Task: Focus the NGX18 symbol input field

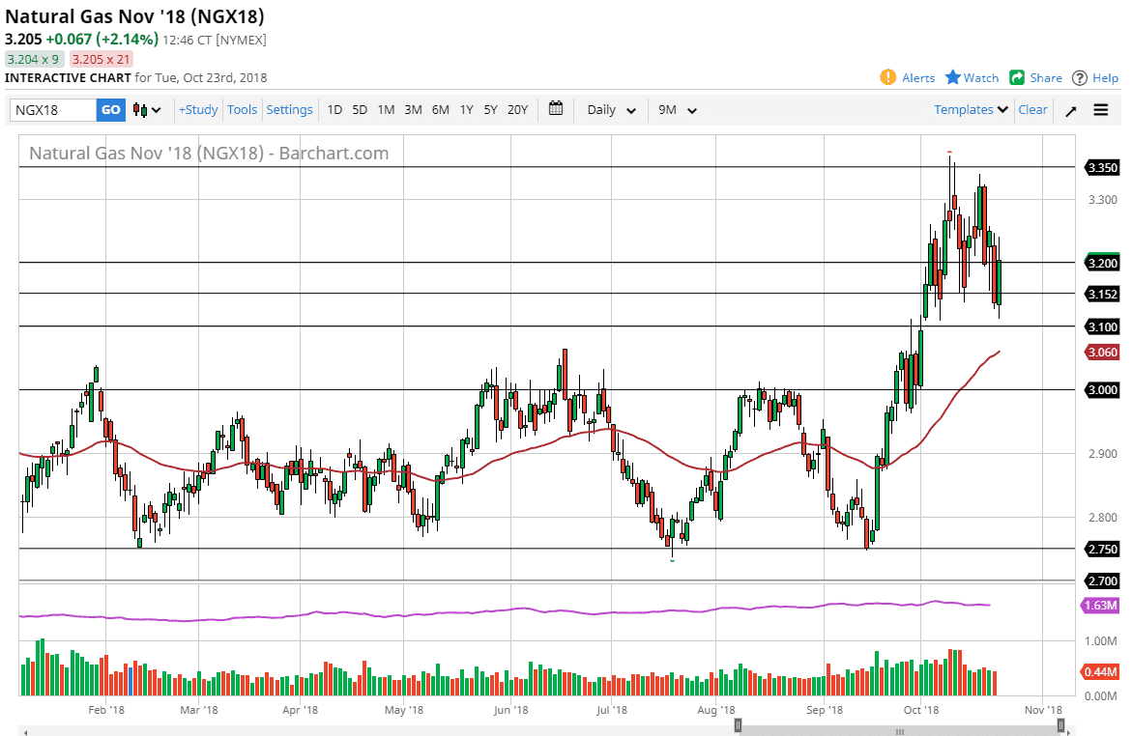Action: [53, 110]
